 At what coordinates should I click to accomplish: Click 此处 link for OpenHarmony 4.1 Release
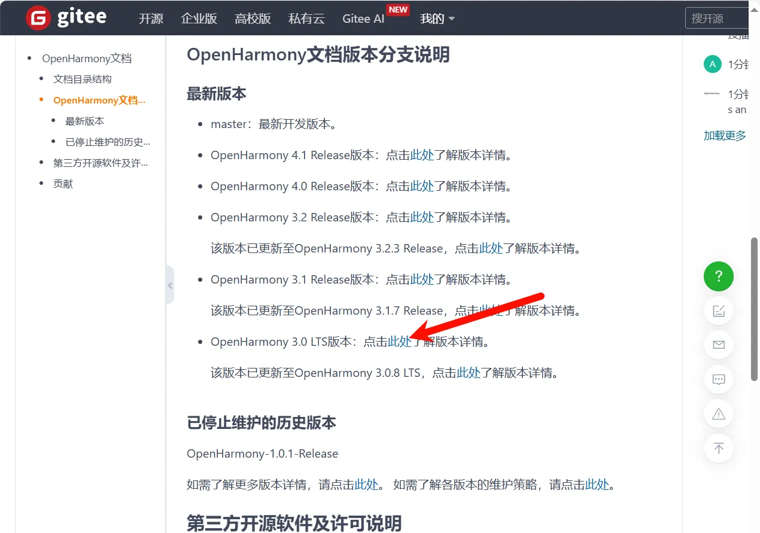coord(422,155)
